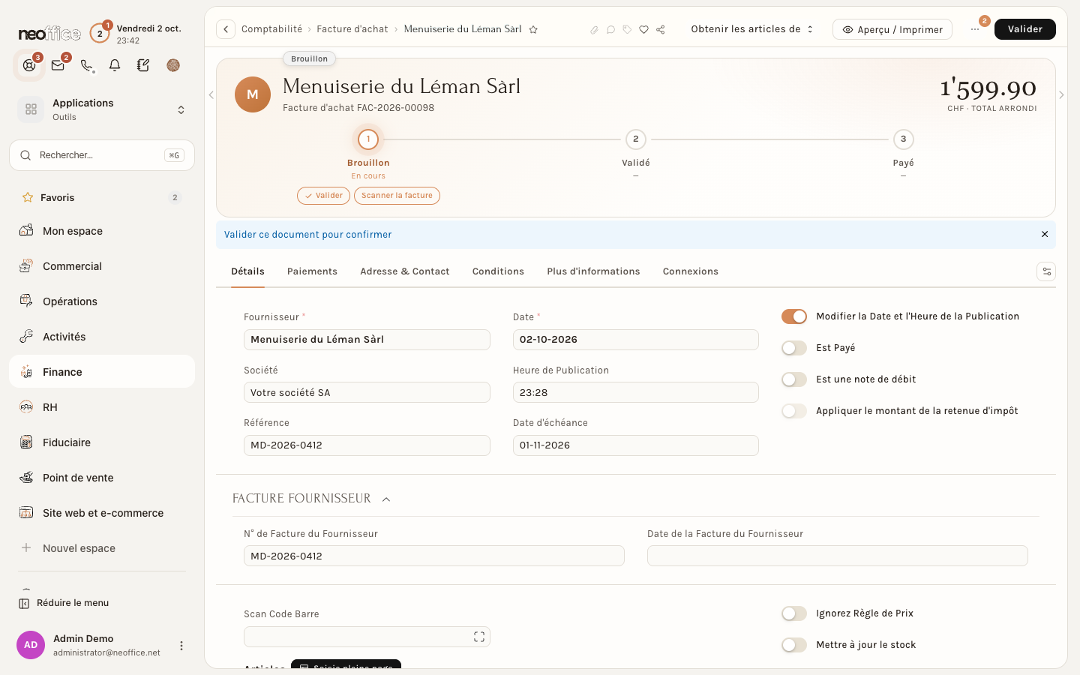This screenshot has width=1080, height=675.
Task: Open attachments with the paperclip icon
Action: 594,29
